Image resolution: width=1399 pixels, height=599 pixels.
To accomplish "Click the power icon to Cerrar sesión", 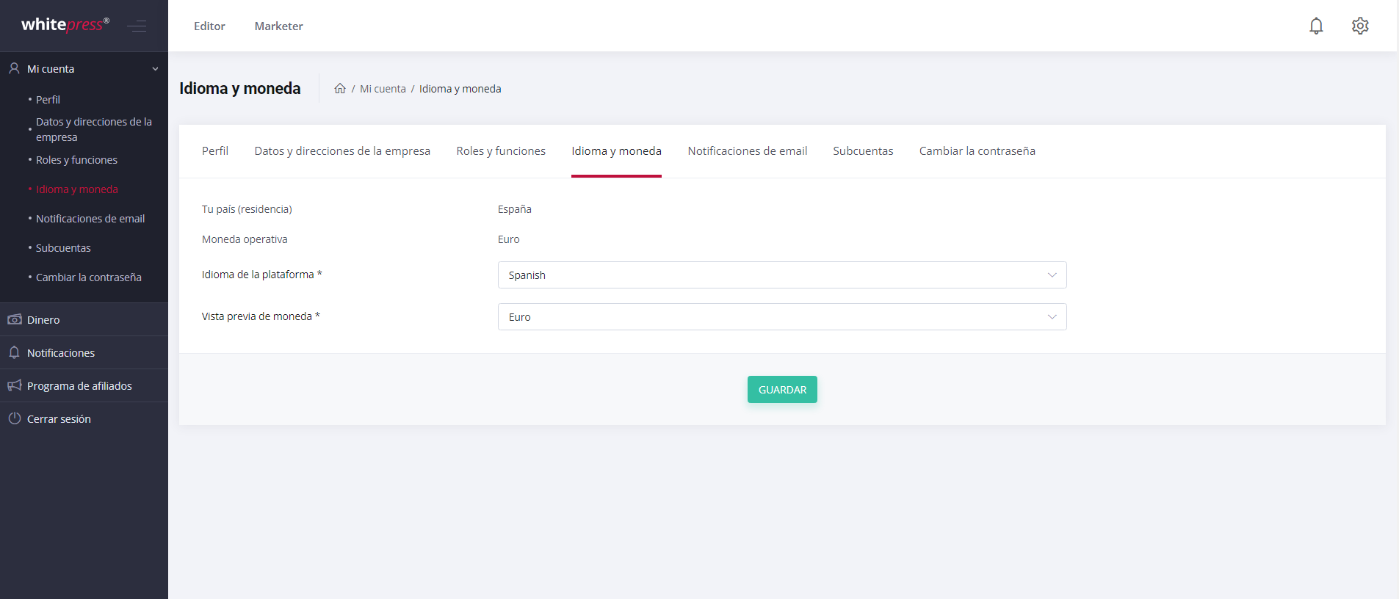I will point(14,418).
